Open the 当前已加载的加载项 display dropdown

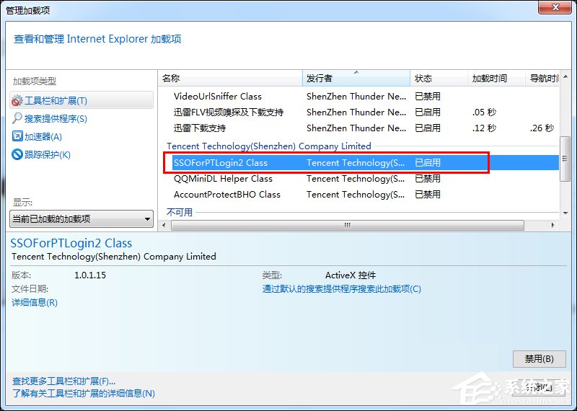[x=82, y=219]
